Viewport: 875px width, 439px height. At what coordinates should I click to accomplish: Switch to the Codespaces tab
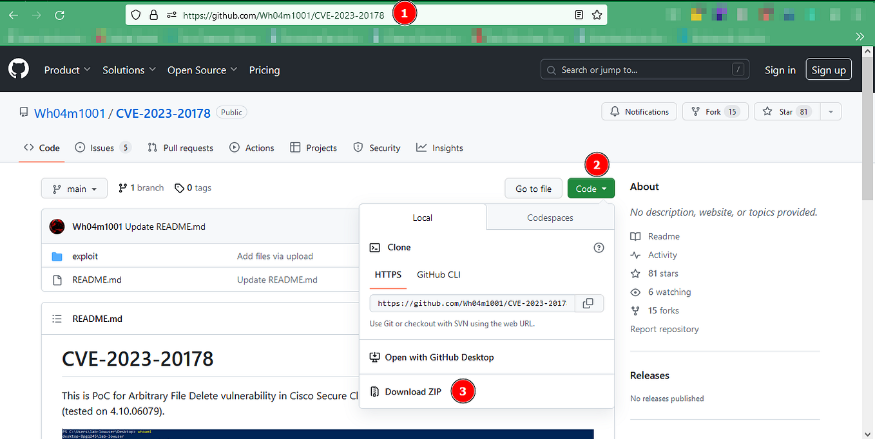tap(550, 218)
